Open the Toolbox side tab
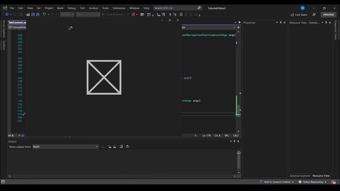 [x=4, y=45]
